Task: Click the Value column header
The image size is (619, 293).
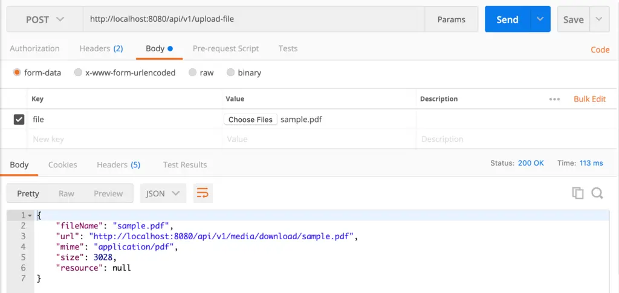Action: pyautogui.click(x=235, y=99)
